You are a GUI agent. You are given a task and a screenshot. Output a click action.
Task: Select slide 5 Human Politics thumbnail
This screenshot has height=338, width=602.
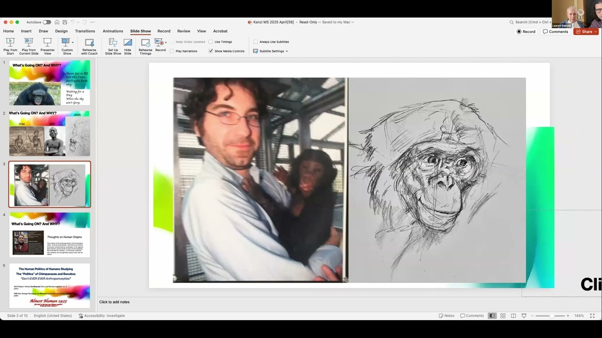pyautogui.click(x=49, y=285)
